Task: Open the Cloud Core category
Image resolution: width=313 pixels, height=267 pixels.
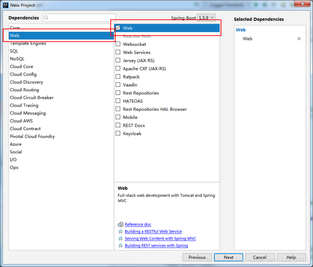Action: pos(61,67)
